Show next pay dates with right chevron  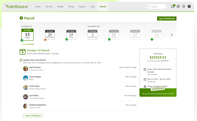(172, 35)
